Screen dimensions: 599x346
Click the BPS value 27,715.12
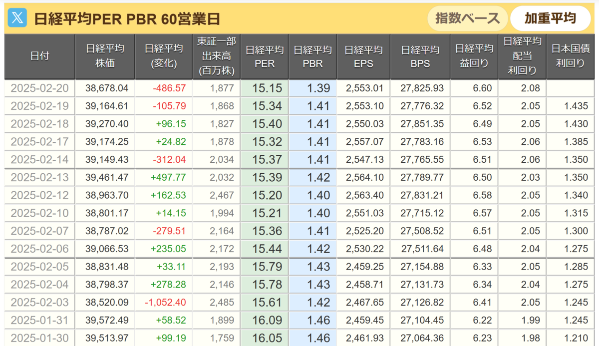click(x=422, y=213)
